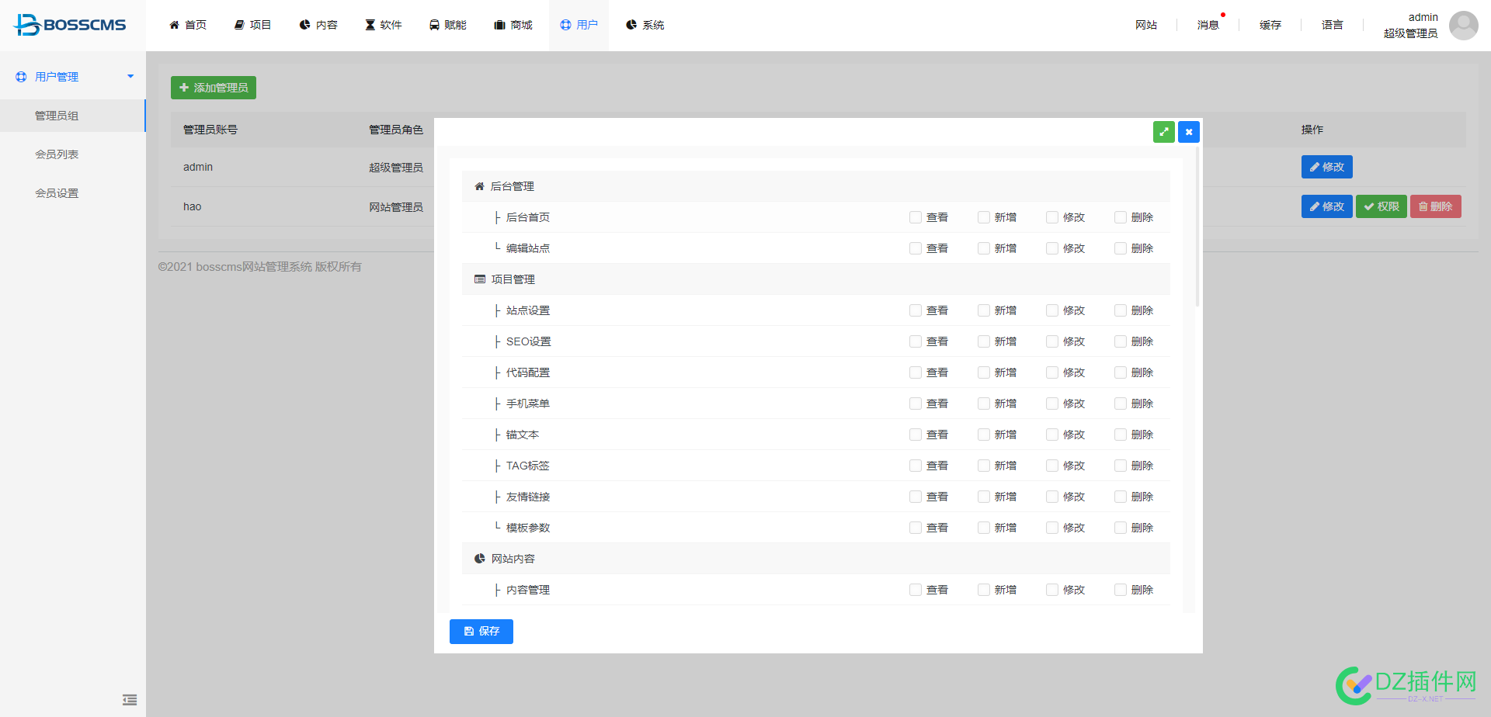
Task: Open the 软件 menu
Action: [x=384, y=25]
